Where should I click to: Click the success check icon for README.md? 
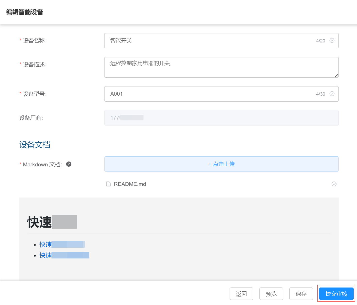point(334,184)
